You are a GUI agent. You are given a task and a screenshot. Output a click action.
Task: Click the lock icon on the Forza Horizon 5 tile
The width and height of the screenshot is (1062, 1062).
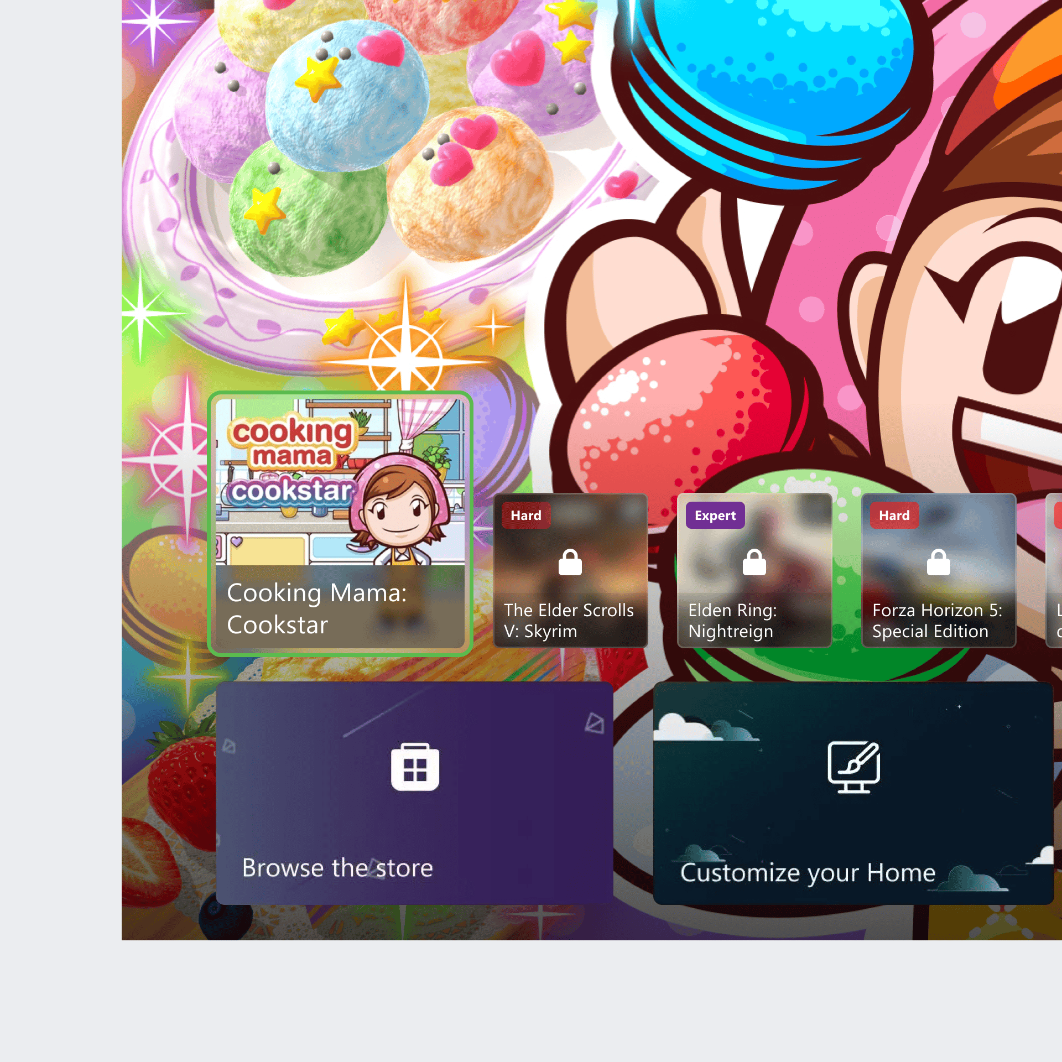click(938, 563)
